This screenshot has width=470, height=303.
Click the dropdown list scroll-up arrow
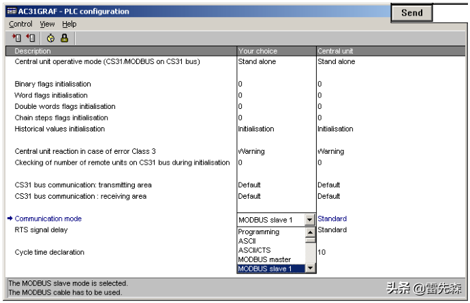[311, 232]
